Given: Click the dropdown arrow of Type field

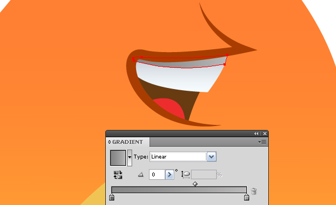Looking at the screenshot, I should point(211,157).
